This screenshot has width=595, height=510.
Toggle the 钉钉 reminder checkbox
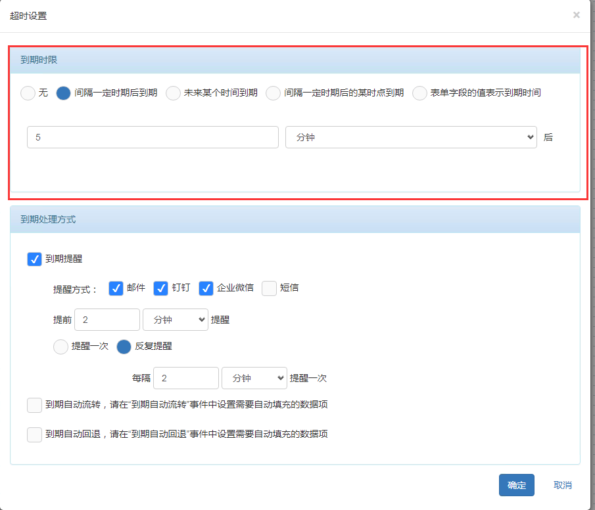tap(161, 288)
